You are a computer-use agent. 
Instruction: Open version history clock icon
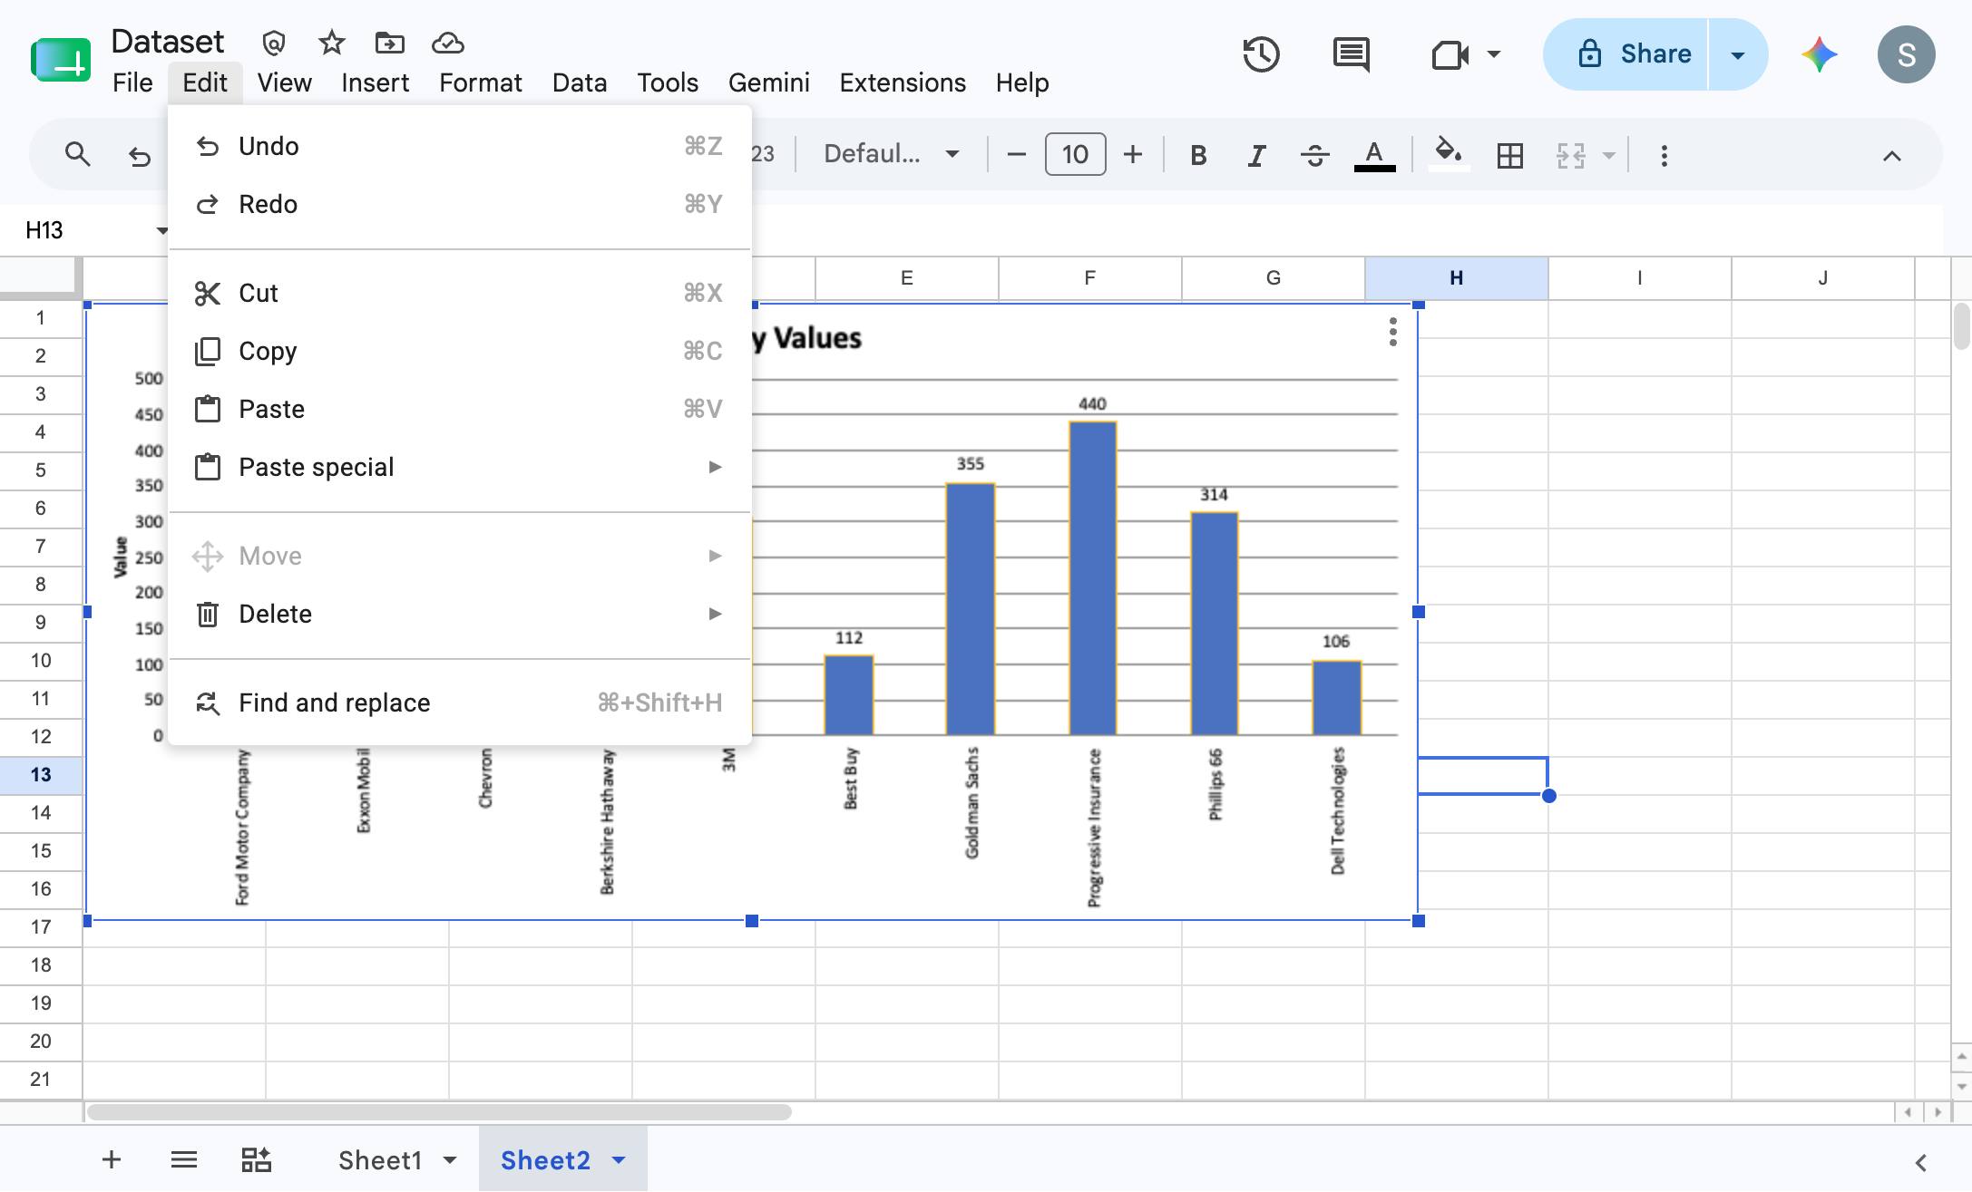click(1261, 54)
